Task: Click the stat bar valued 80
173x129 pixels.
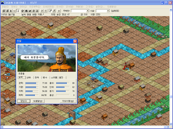Action: pyautogui.click(x=63, y=83)
